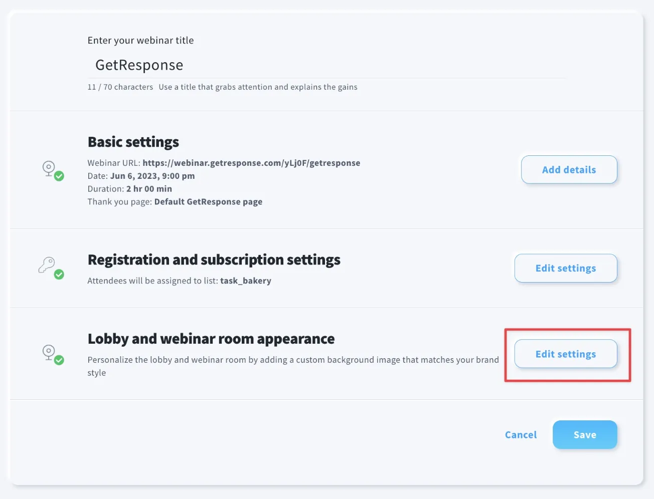Open Add details for Basic settings
The image size is (654, 499).
(x=569, y=170)
